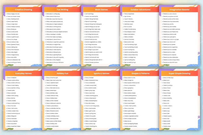
Task: Select 'Write about a time you helped someone.'
Action: [57, 32]
